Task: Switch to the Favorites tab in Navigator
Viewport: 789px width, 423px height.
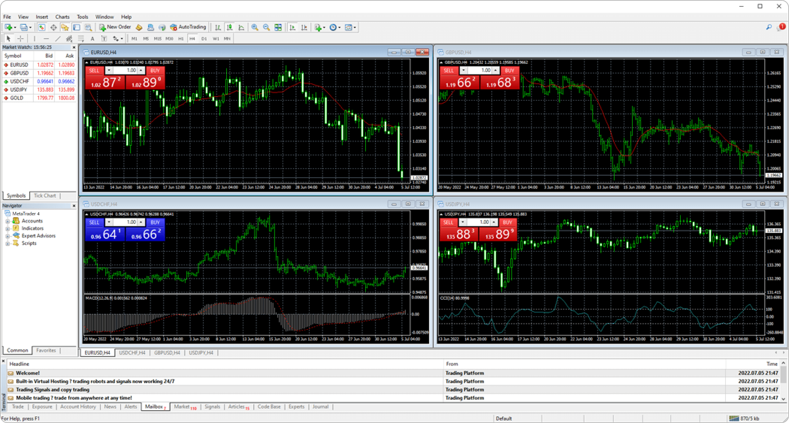Action: 46,350
